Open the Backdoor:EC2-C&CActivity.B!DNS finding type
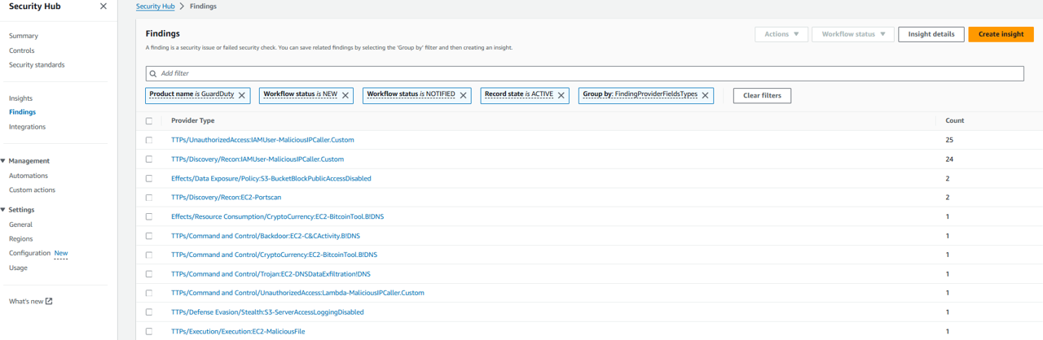 click(266, 236)
